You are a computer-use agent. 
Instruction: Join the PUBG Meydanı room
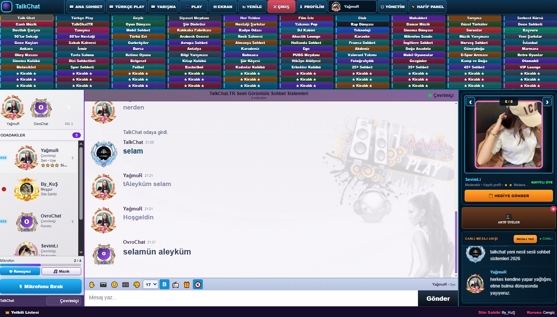point(306,55)
